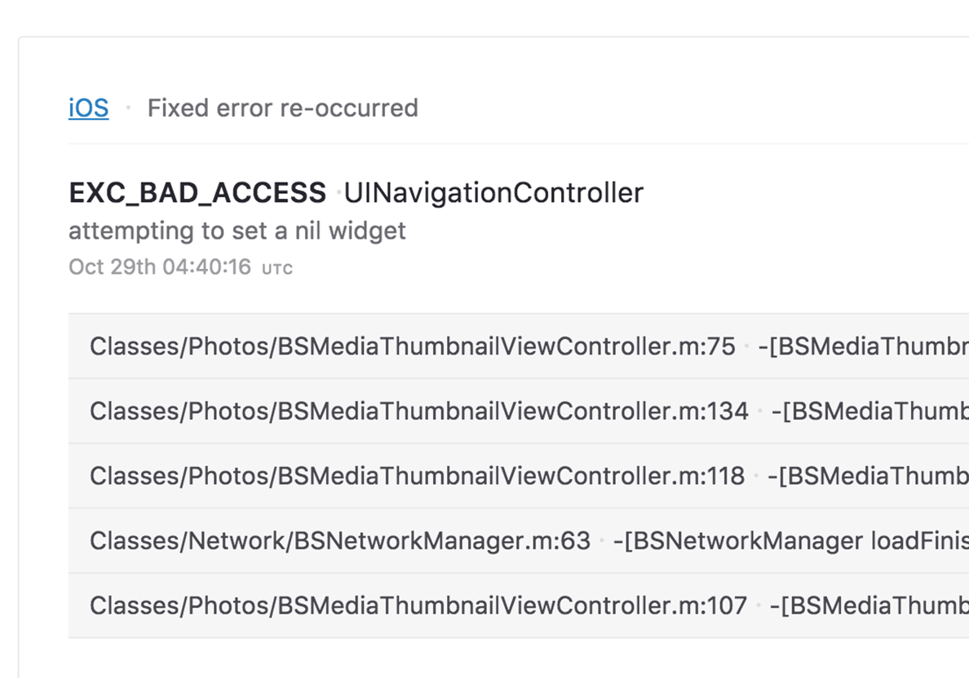
Task: Open the EXC_BAD_ACCESS error title
Action: point(197,192)
